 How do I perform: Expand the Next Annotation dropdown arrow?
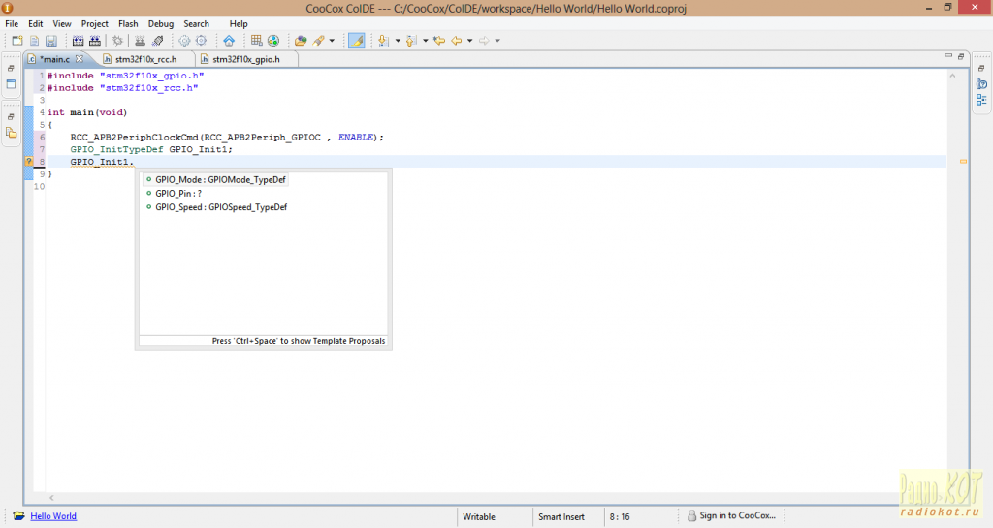(x=398, y=41)
